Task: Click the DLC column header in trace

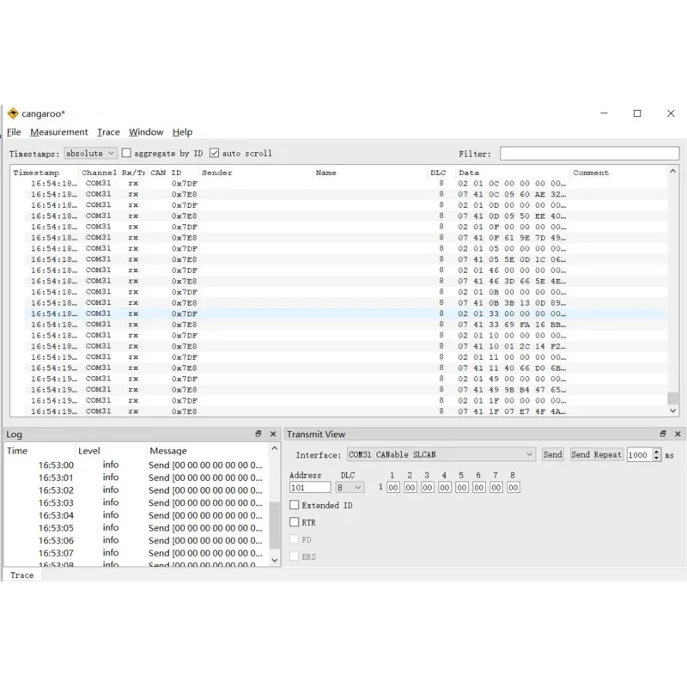Action: tap(441, 173)
